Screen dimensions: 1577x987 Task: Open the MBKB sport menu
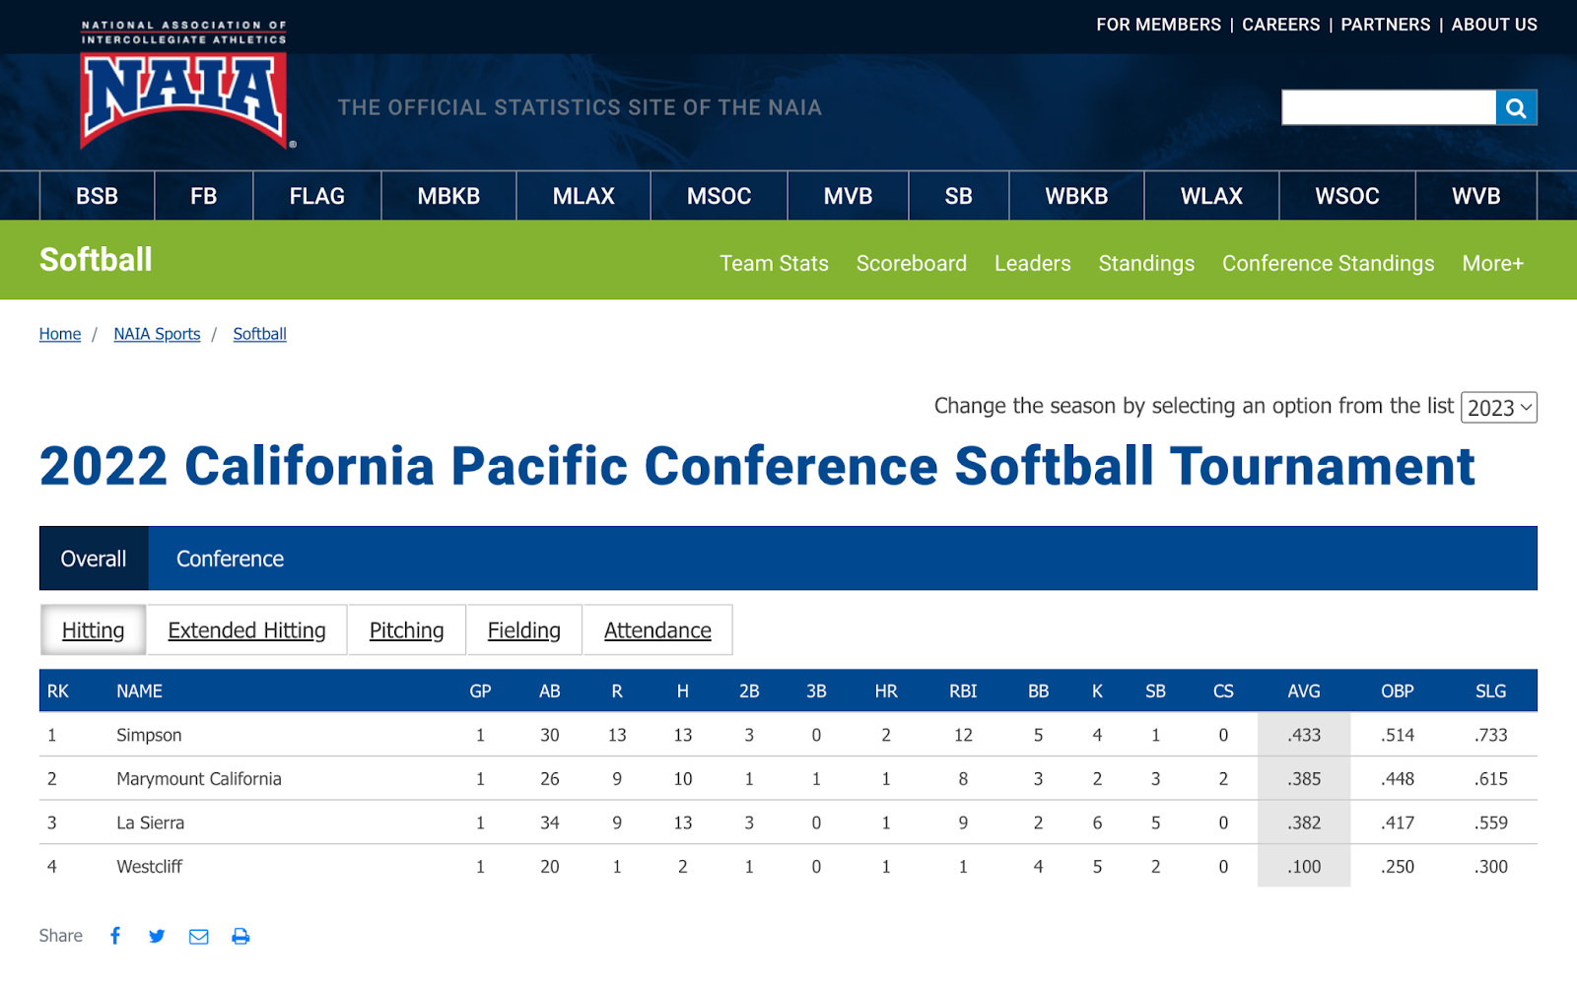[x=448, y=196]
